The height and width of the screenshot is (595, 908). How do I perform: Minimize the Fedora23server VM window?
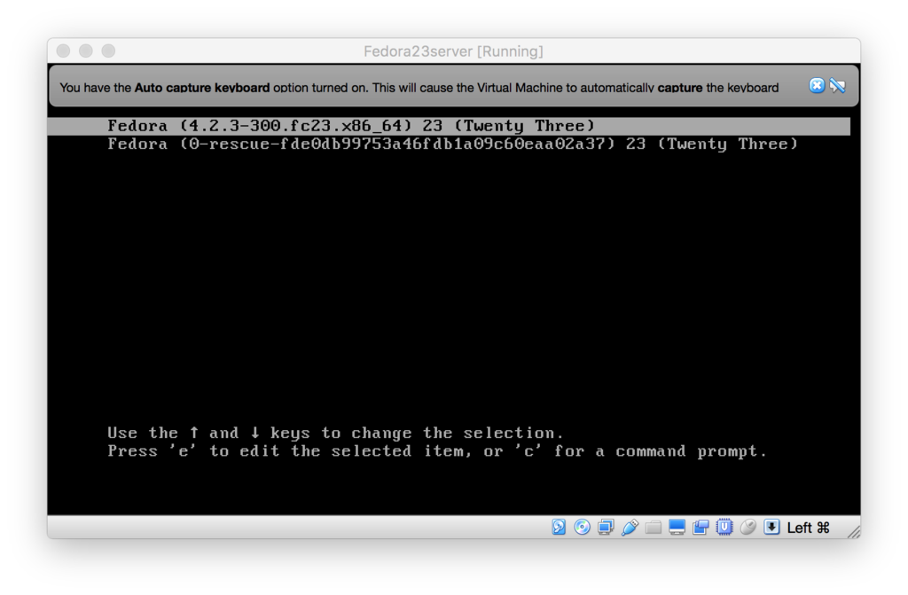tap(86, 51)
